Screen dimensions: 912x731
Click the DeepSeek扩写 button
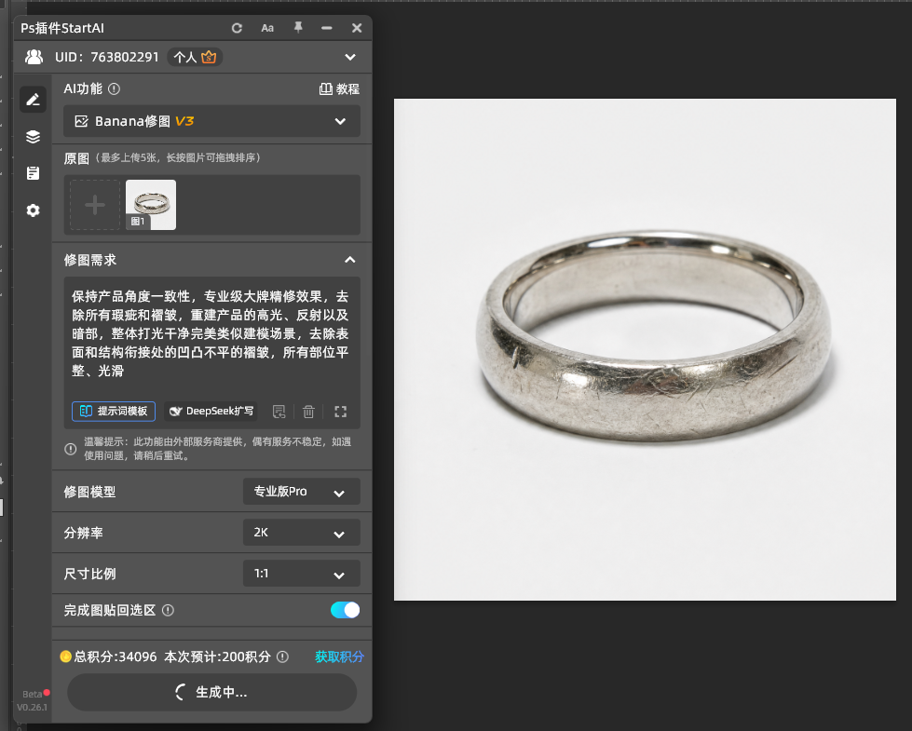pos(211,412)
